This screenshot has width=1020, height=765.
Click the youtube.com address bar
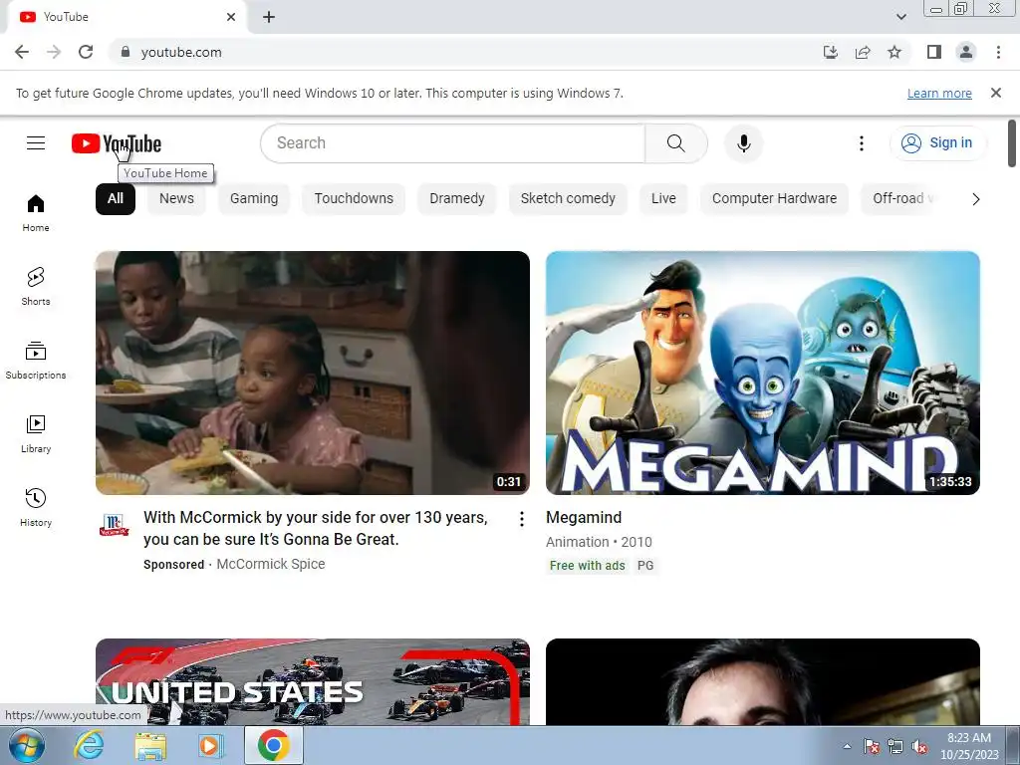(x=468, y=52)
